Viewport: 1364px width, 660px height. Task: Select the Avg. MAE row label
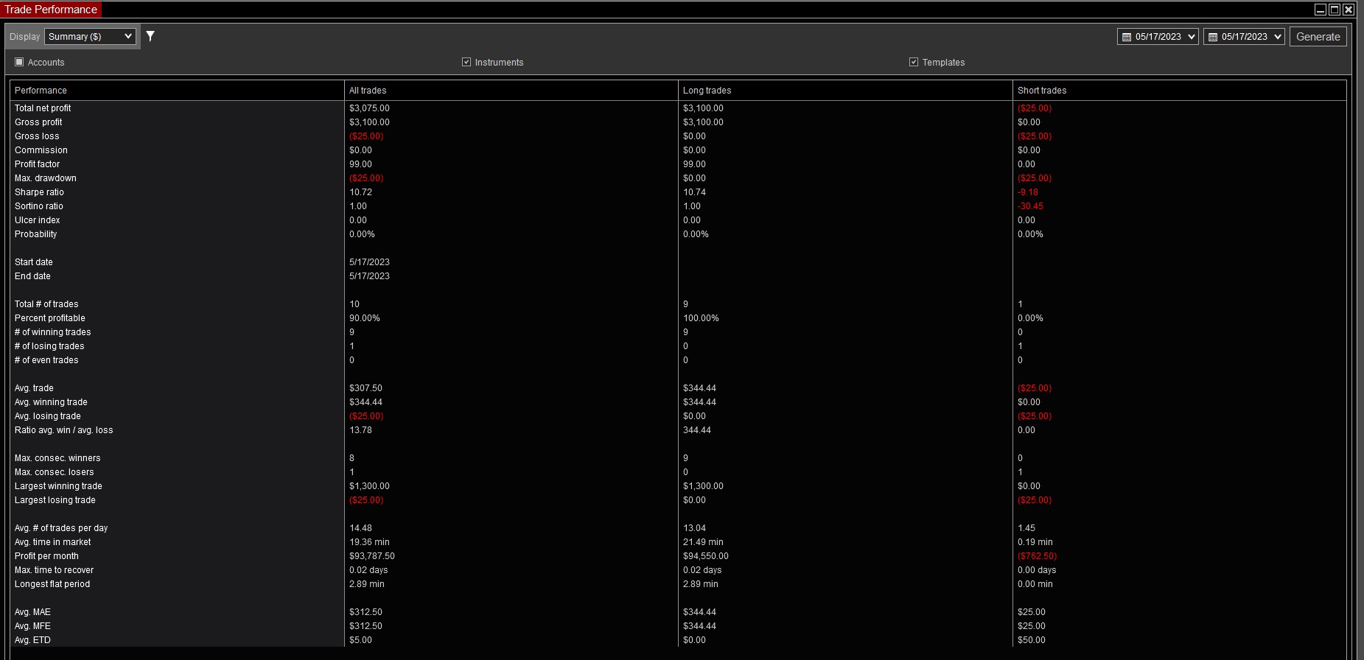32,612
